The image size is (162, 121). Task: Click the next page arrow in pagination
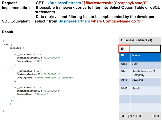pyautogui.click(x=140, y=116)
